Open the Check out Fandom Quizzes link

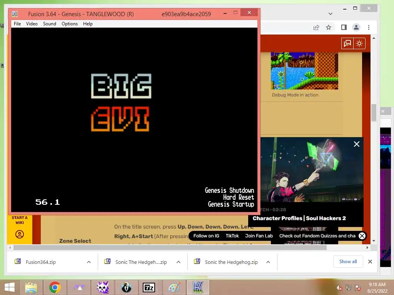click(317, 236)
